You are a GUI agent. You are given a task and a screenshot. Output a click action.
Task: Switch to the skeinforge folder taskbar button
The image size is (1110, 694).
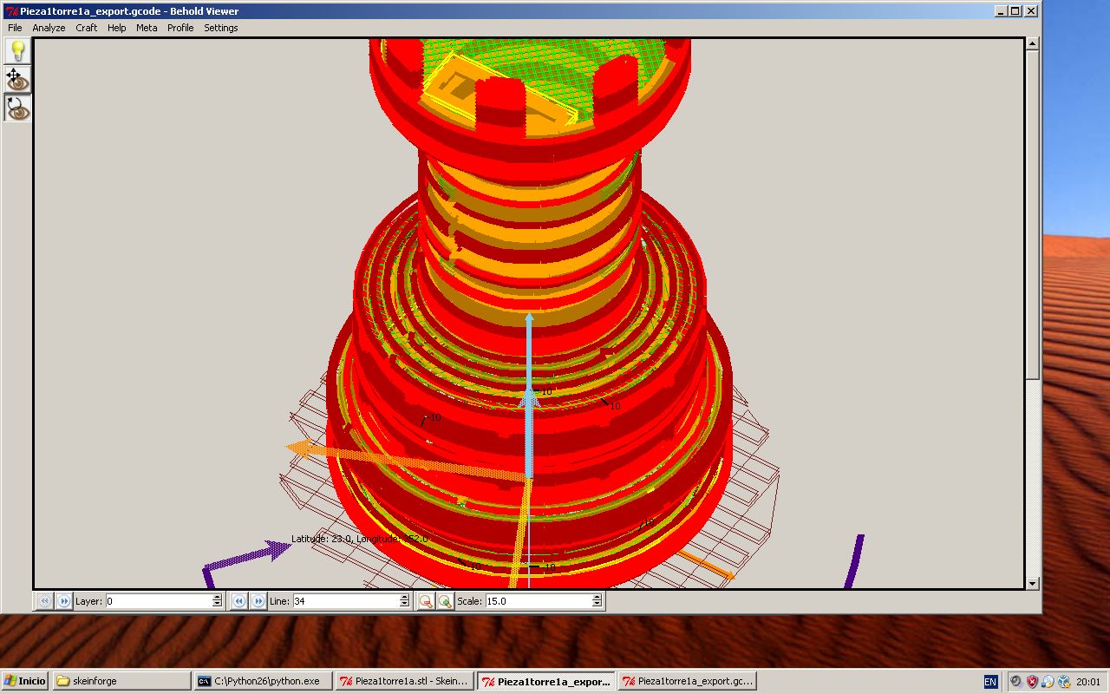click(121, 681)
